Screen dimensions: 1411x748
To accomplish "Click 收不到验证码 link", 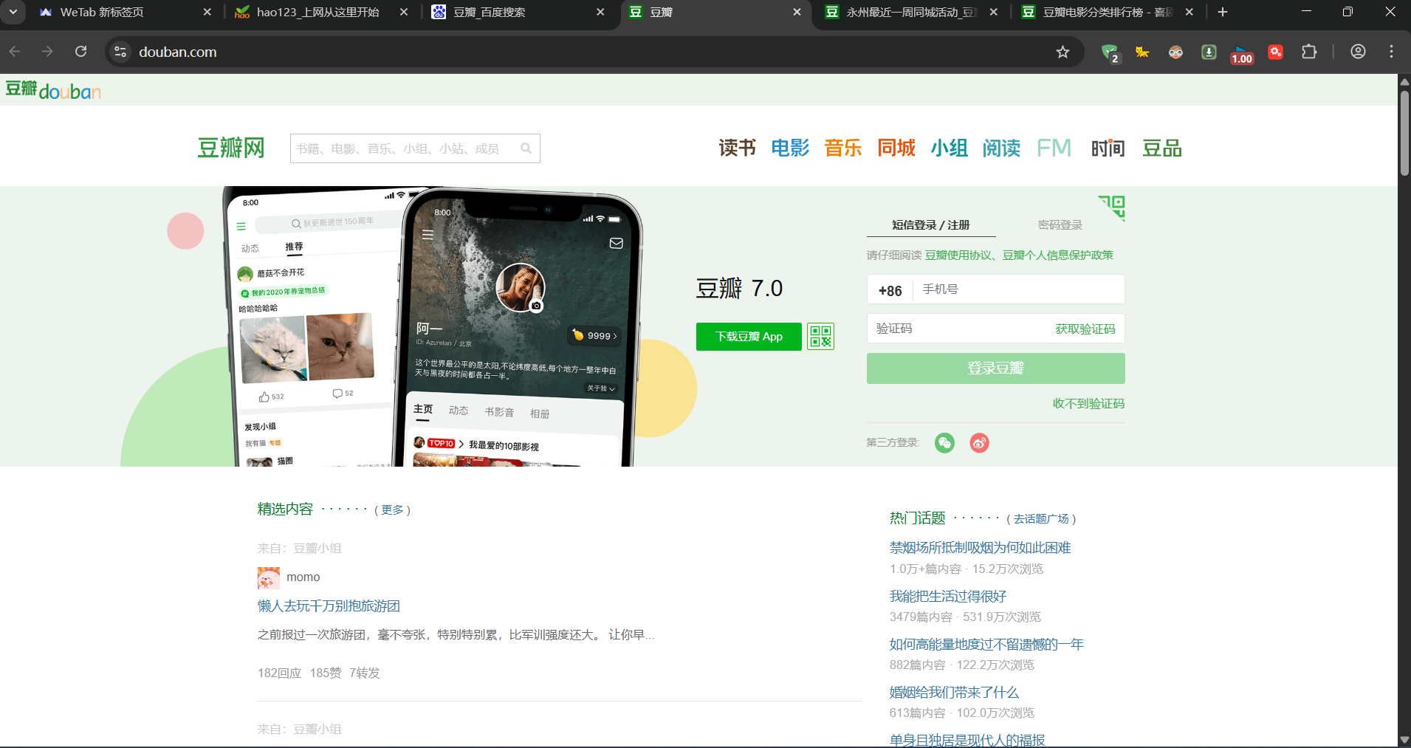I will (1088, 404).
